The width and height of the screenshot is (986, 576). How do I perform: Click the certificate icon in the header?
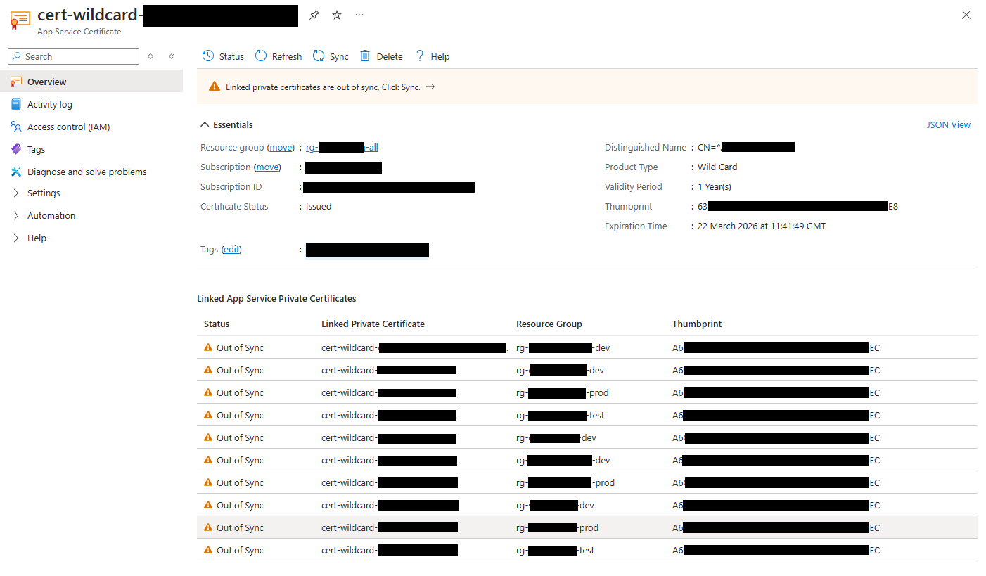tap(20, 20)
